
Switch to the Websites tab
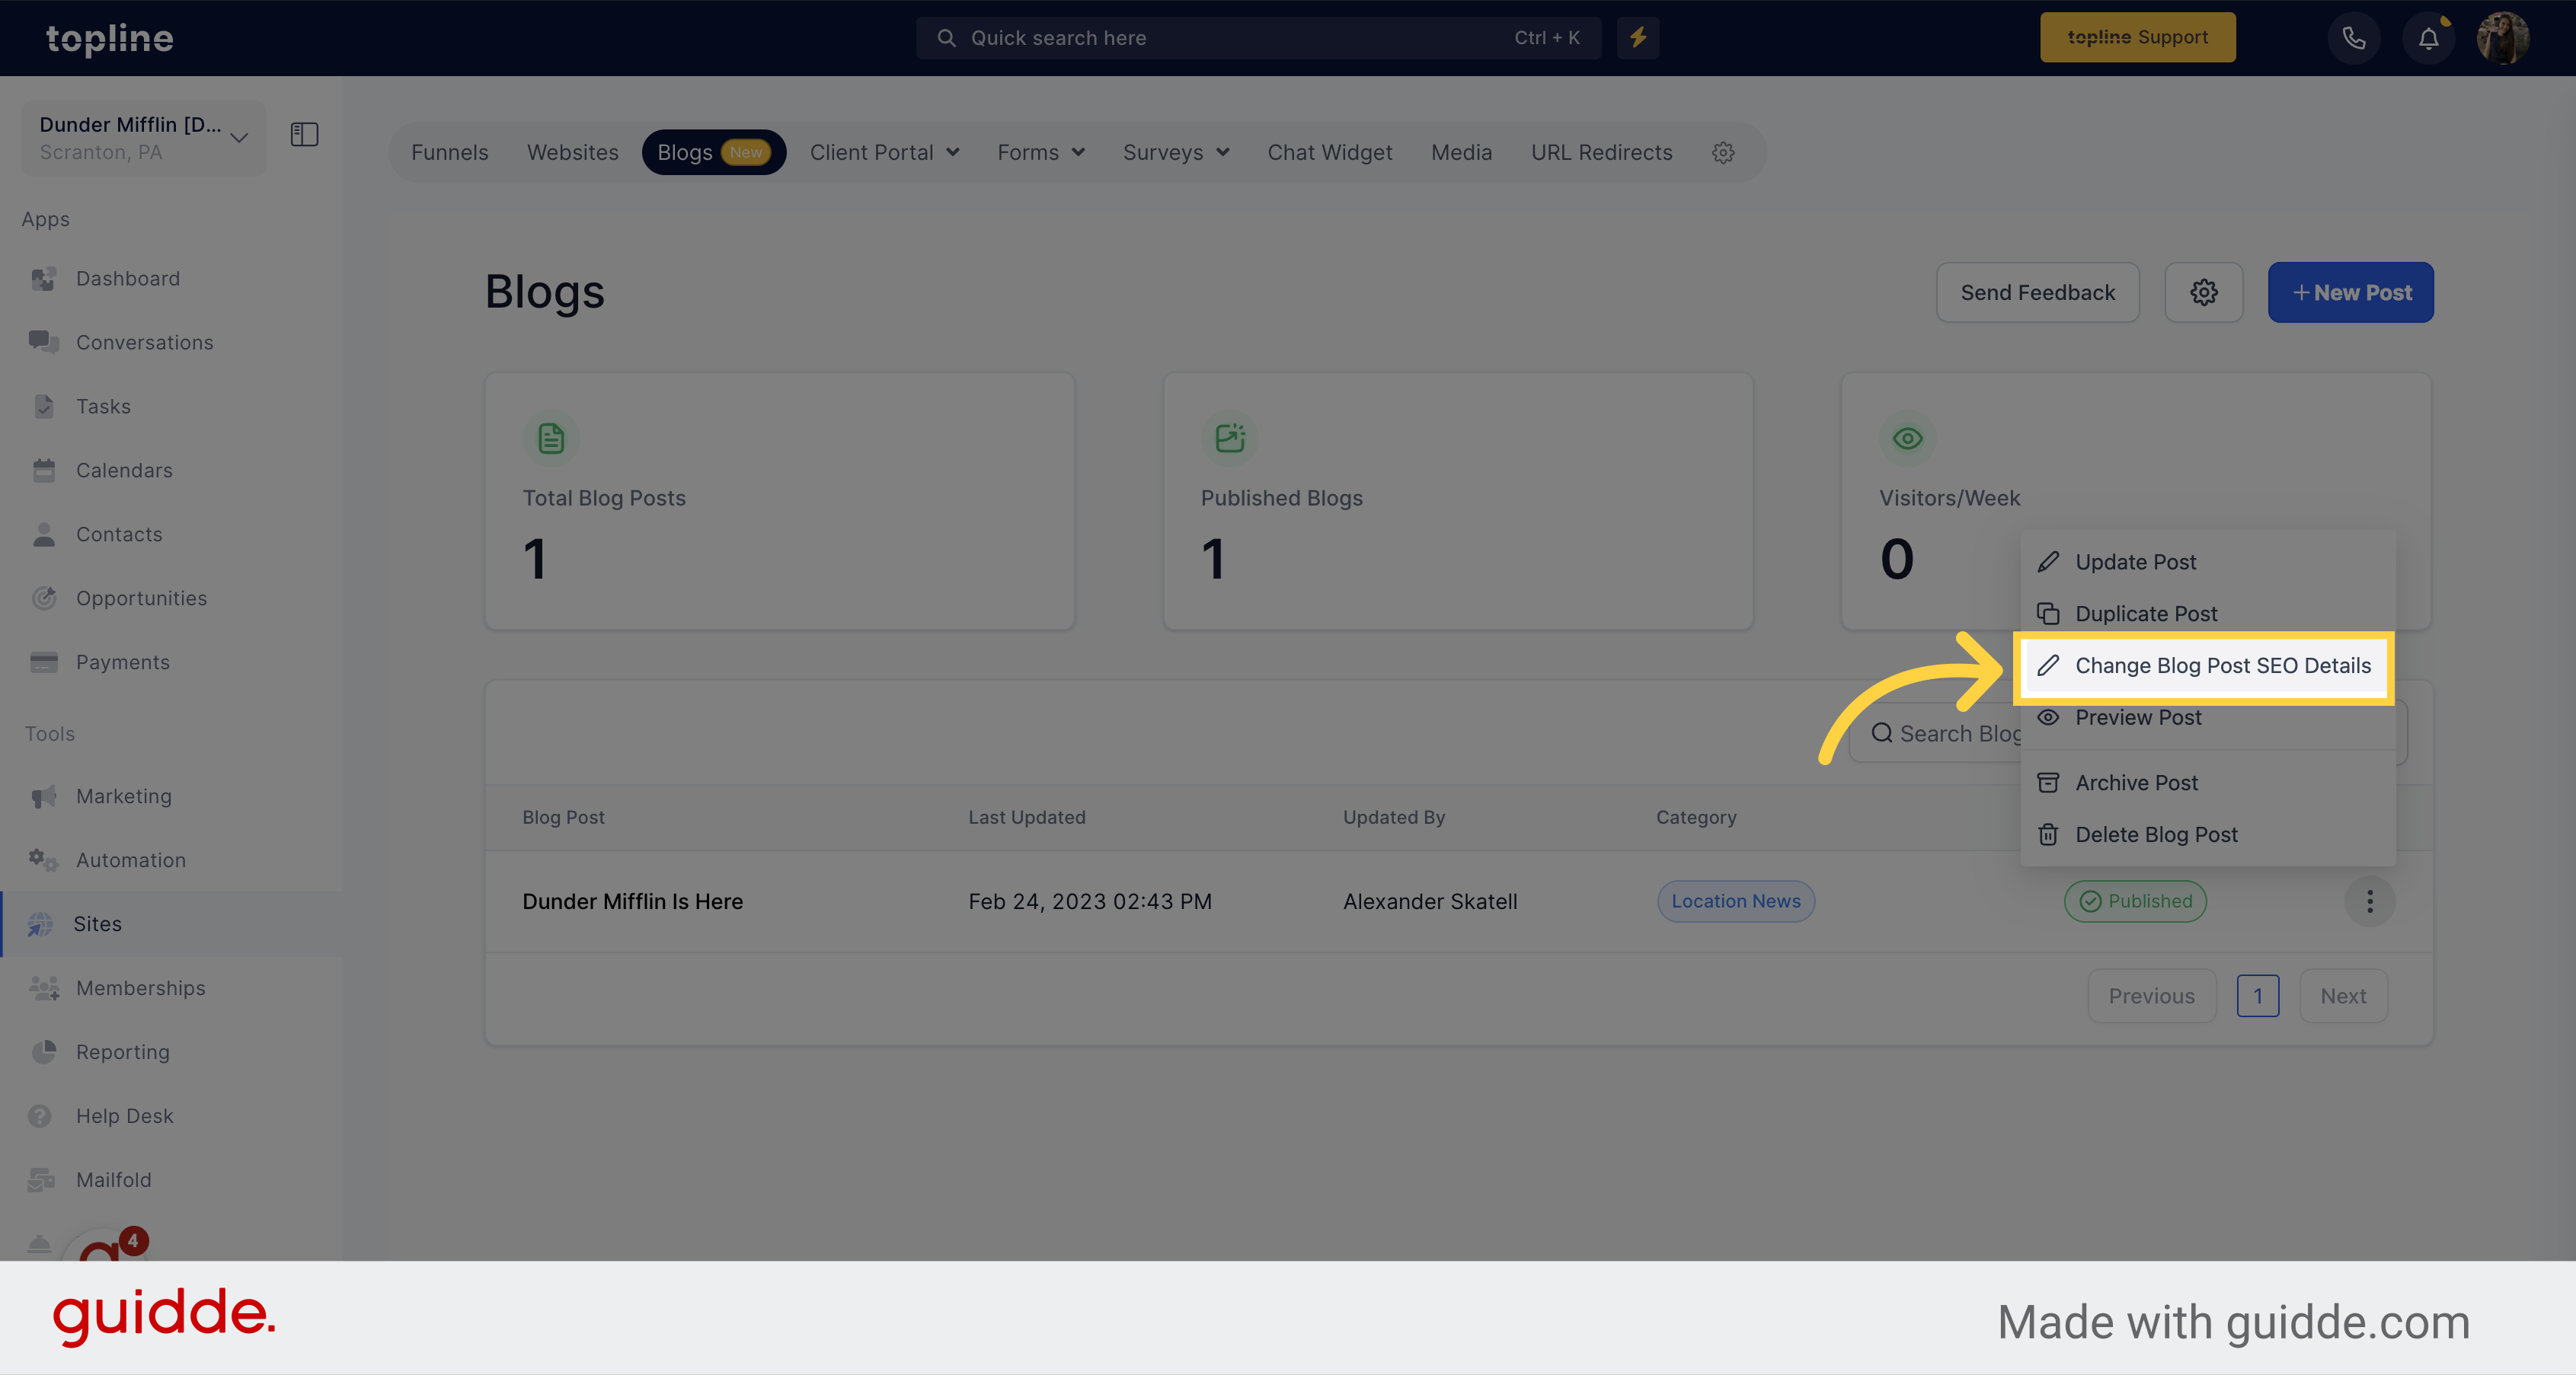(x=573, y=153)
